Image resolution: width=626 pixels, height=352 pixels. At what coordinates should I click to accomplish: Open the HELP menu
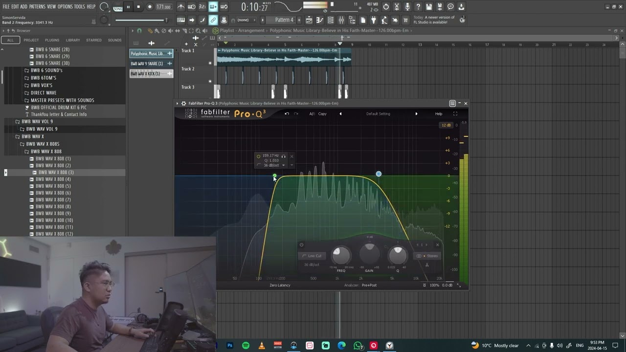coord(91,7)
